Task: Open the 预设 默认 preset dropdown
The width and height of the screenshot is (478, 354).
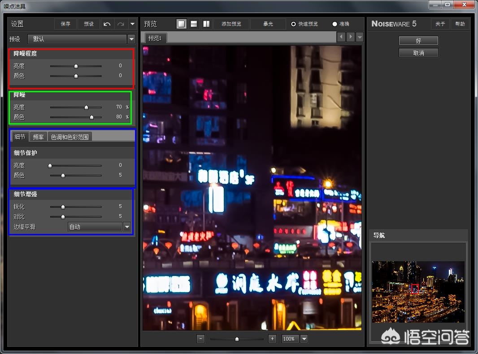Action: (x=131, y=39)
